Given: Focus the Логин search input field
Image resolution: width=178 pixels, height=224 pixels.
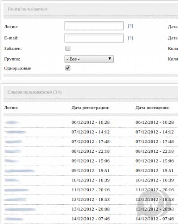Looking at the screenshot, I should pos(94,26).
